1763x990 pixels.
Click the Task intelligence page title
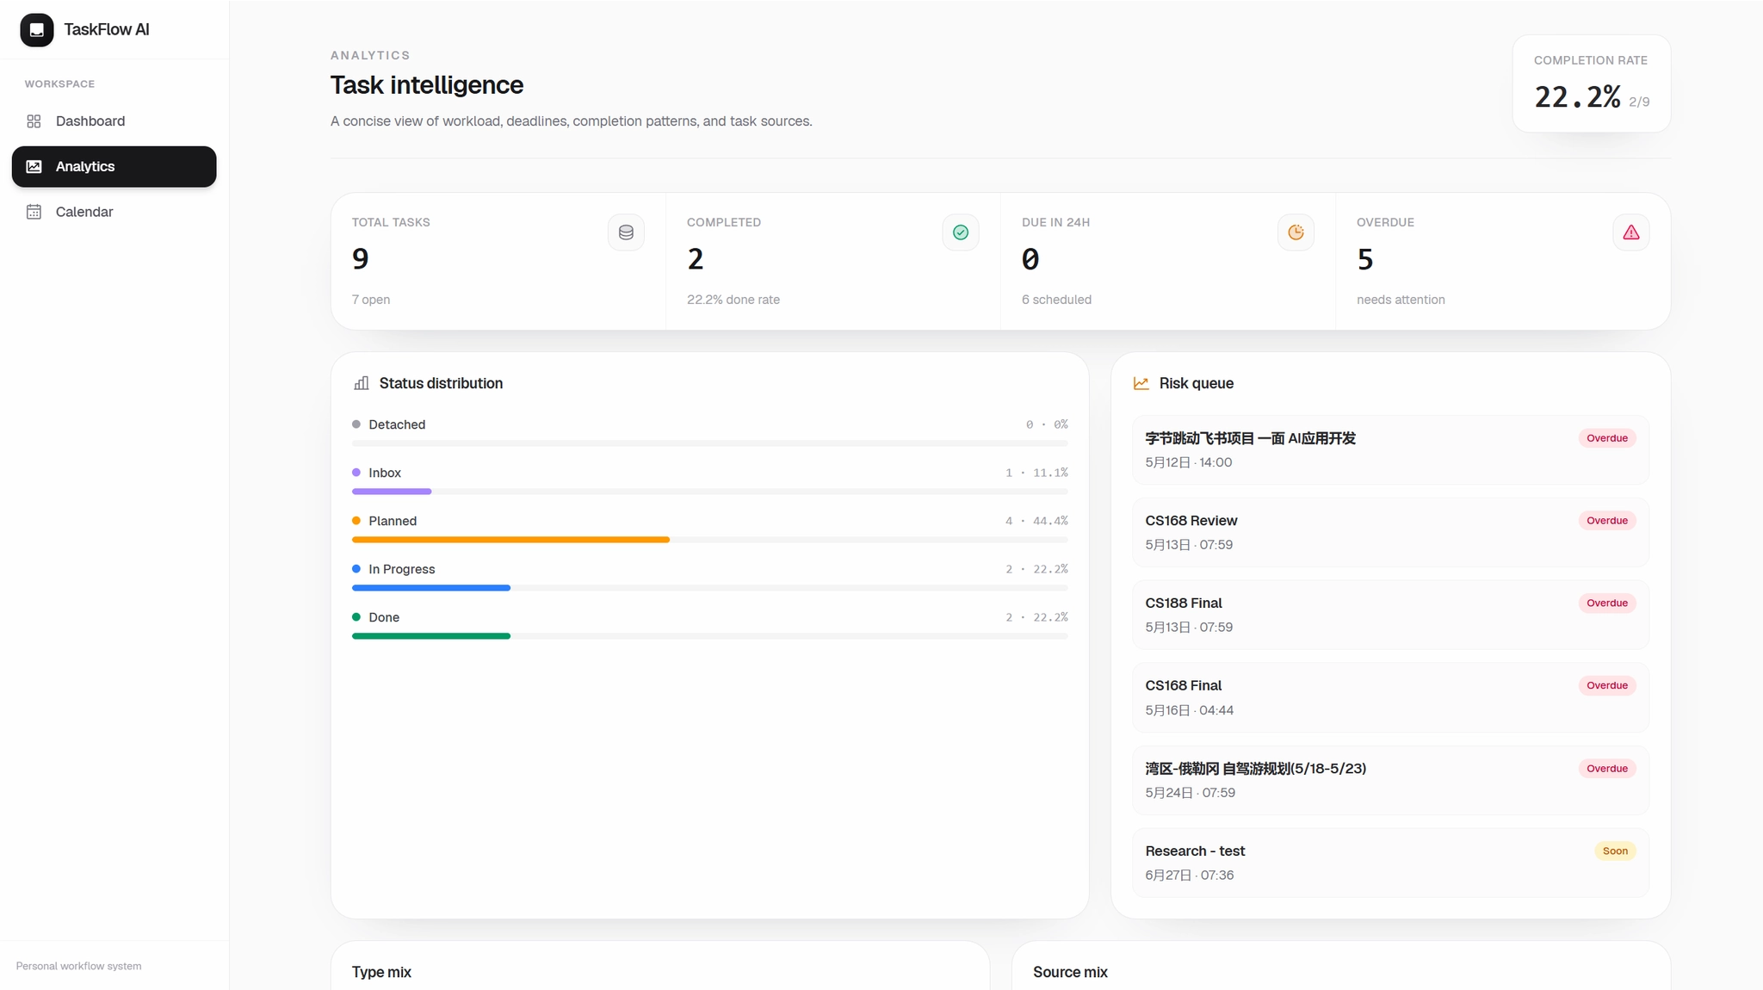427,85
